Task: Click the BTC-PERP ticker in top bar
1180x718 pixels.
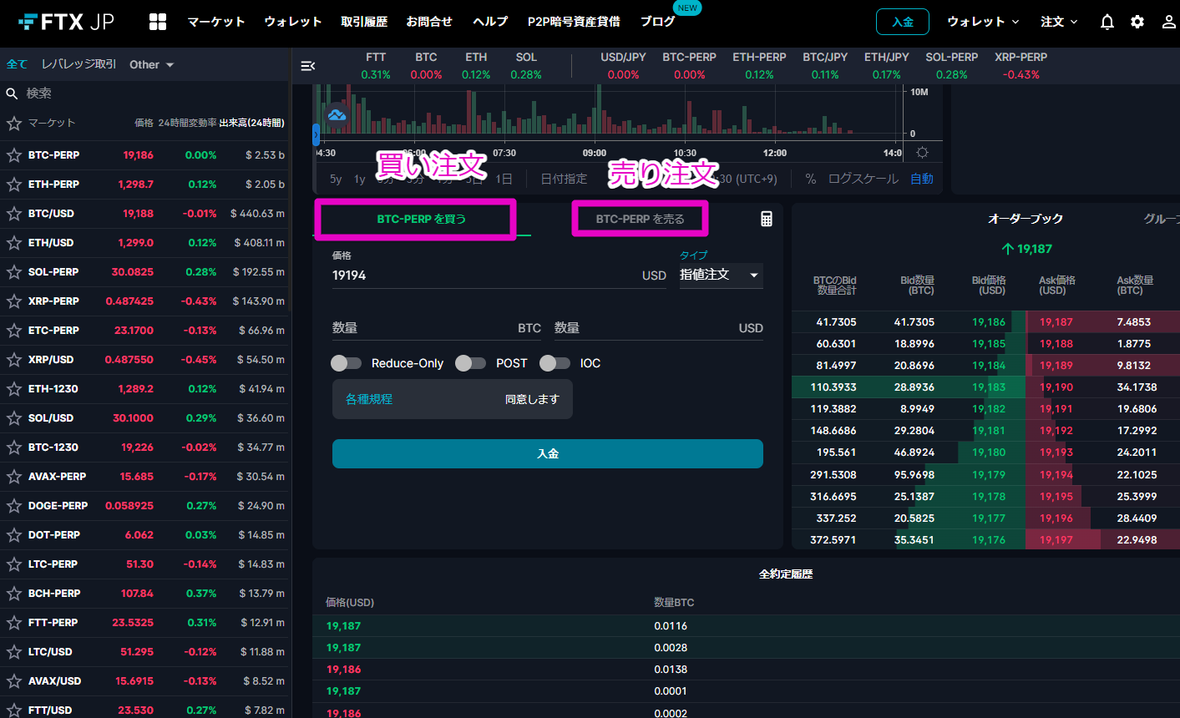Action: tap(690, 65)
